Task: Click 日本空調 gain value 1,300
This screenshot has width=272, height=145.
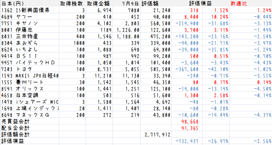Action: pos(191,96)
